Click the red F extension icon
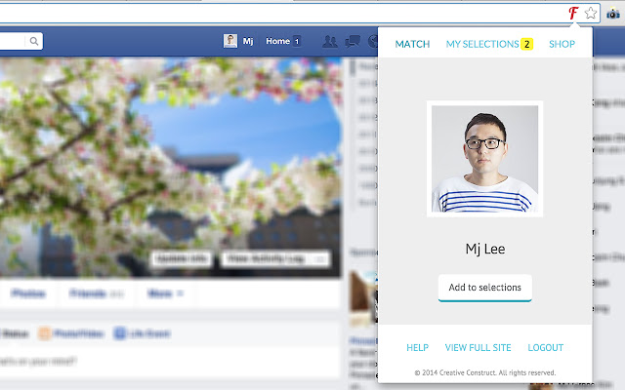The height and width of the screenshot is (390, 625). pyautogui.click(x=573, y=13)
